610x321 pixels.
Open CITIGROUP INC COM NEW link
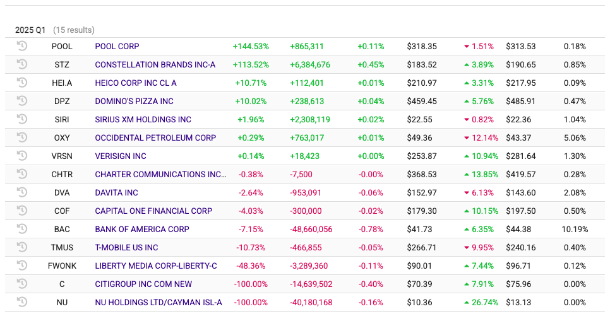point(143,284)
